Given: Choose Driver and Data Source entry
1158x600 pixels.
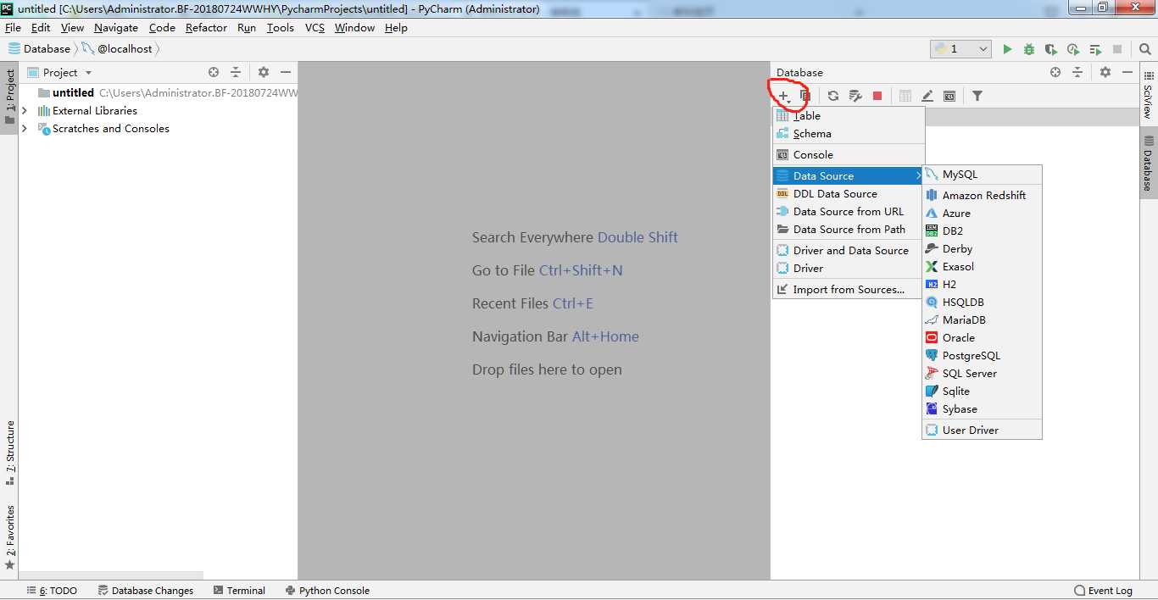Looking at the screenshot, I should tap(849, 251).
